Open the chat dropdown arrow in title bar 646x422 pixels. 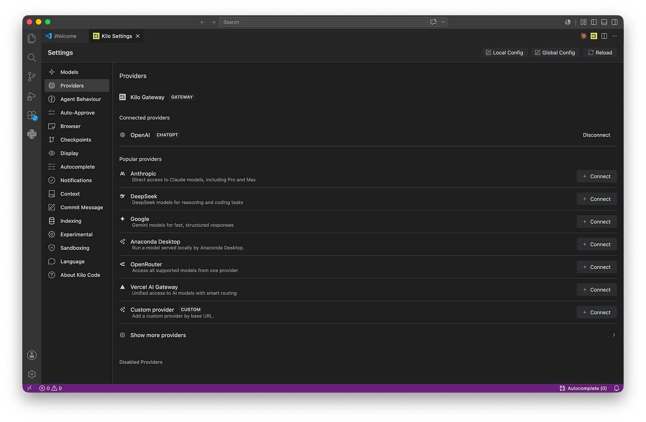443,22
